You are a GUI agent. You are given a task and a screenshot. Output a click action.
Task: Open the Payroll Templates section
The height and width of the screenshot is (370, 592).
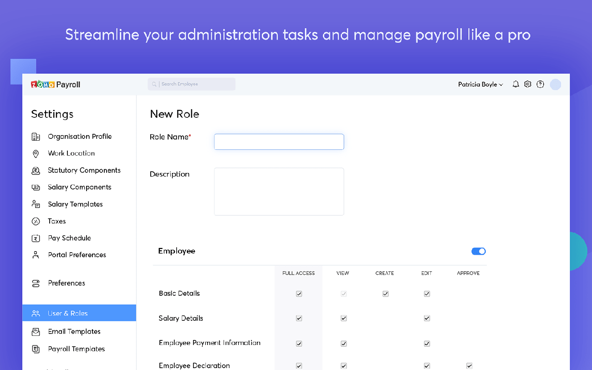(76, 349)
